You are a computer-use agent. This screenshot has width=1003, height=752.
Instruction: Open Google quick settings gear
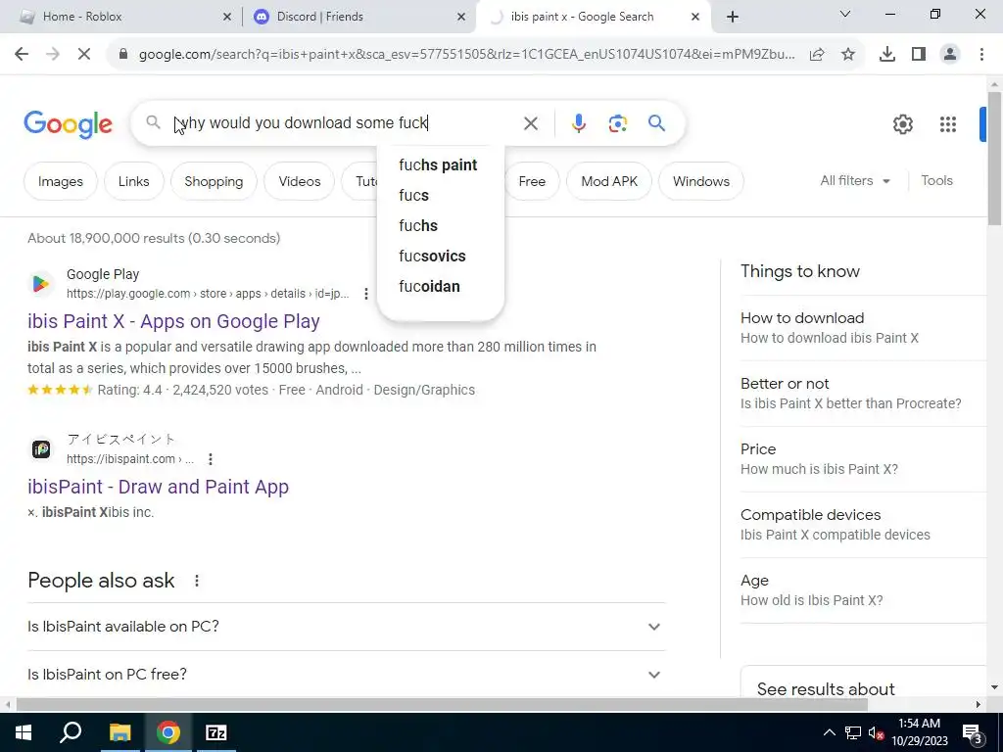902,124
